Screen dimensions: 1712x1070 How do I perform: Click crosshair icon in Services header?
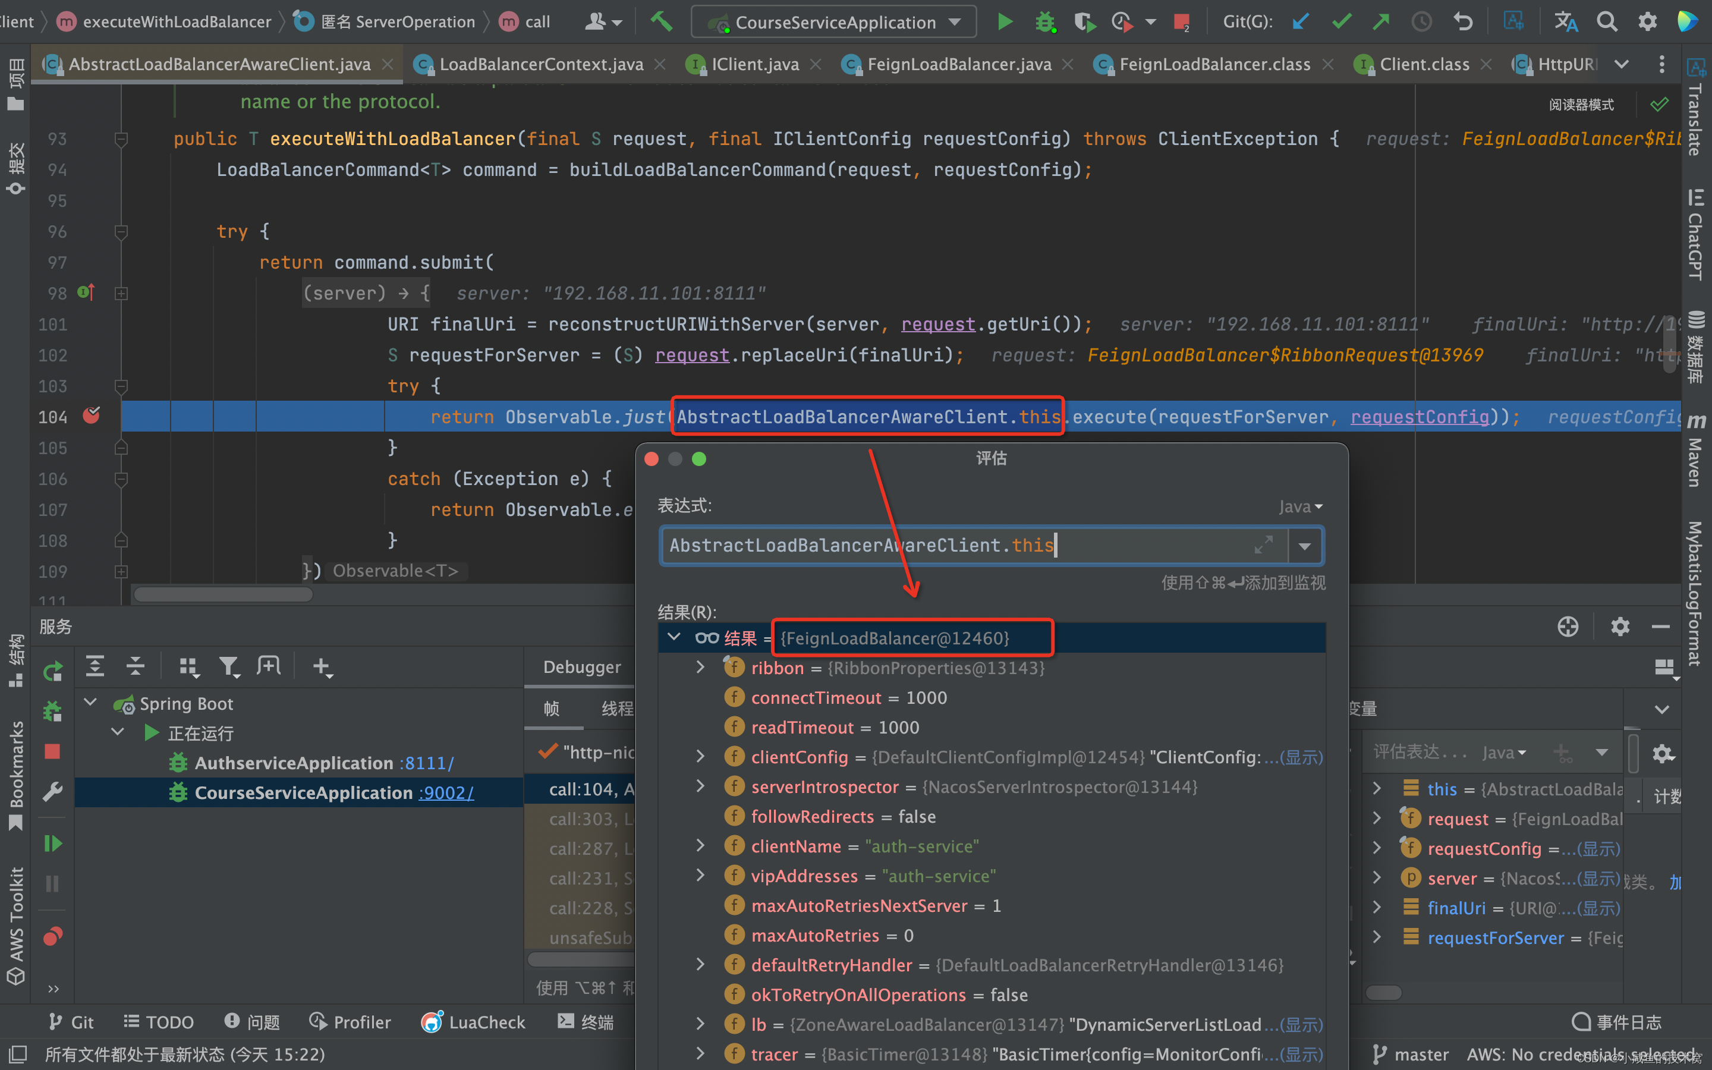[1568, 627]
